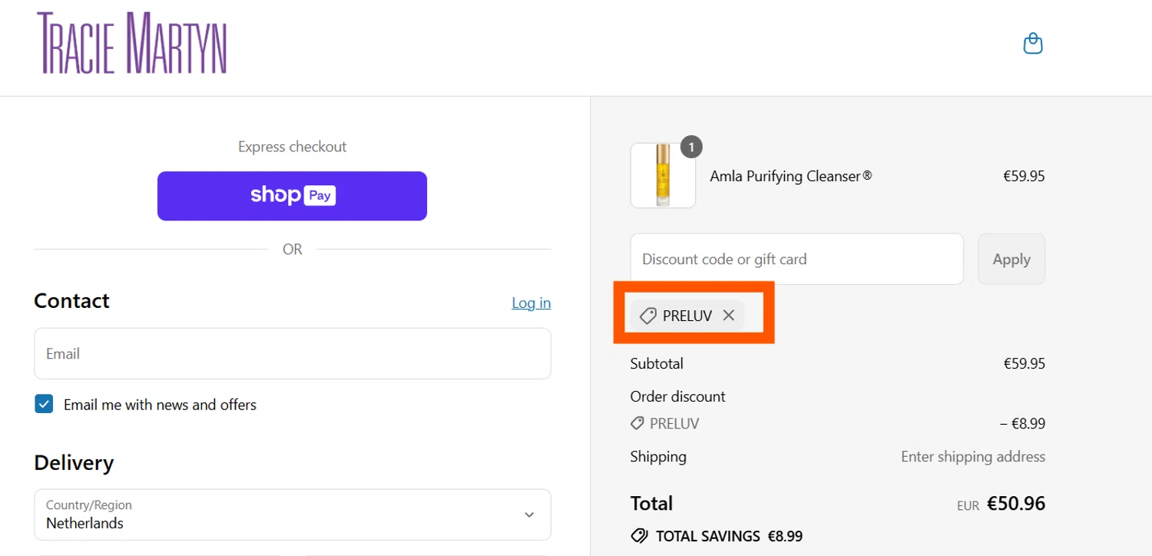
Task: Open the Log in link
Action: point(531,303)
